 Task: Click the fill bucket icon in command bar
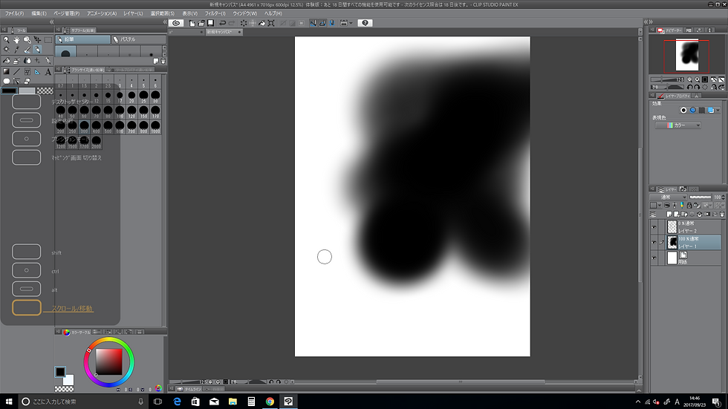coord(261,23)
